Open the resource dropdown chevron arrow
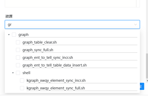This screenshot has height=96, width=148. click(136, 24)
